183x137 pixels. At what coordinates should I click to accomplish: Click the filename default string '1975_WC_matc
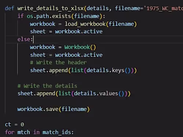click(x=164, y=8)
